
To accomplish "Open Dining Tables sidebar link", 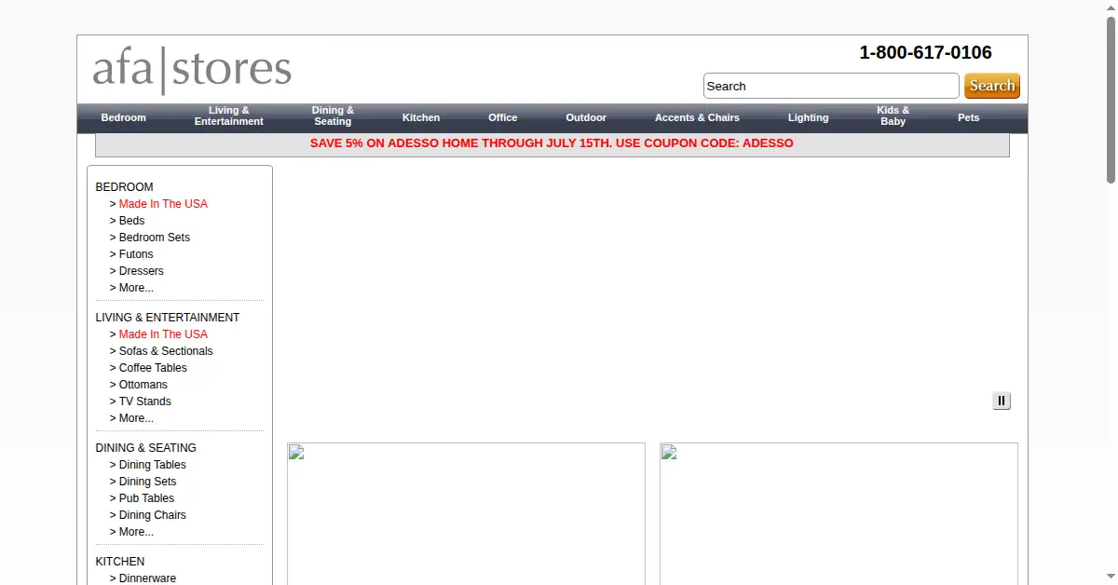I will pos(152,465).
